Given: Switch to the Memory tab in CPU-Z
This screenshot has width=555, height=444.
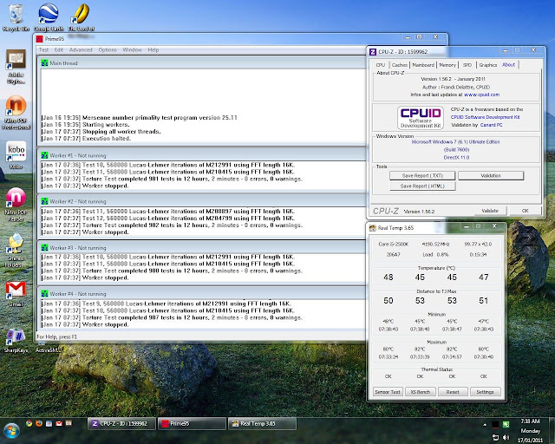Looking at the screenshot, I should [x=447, y=65].
